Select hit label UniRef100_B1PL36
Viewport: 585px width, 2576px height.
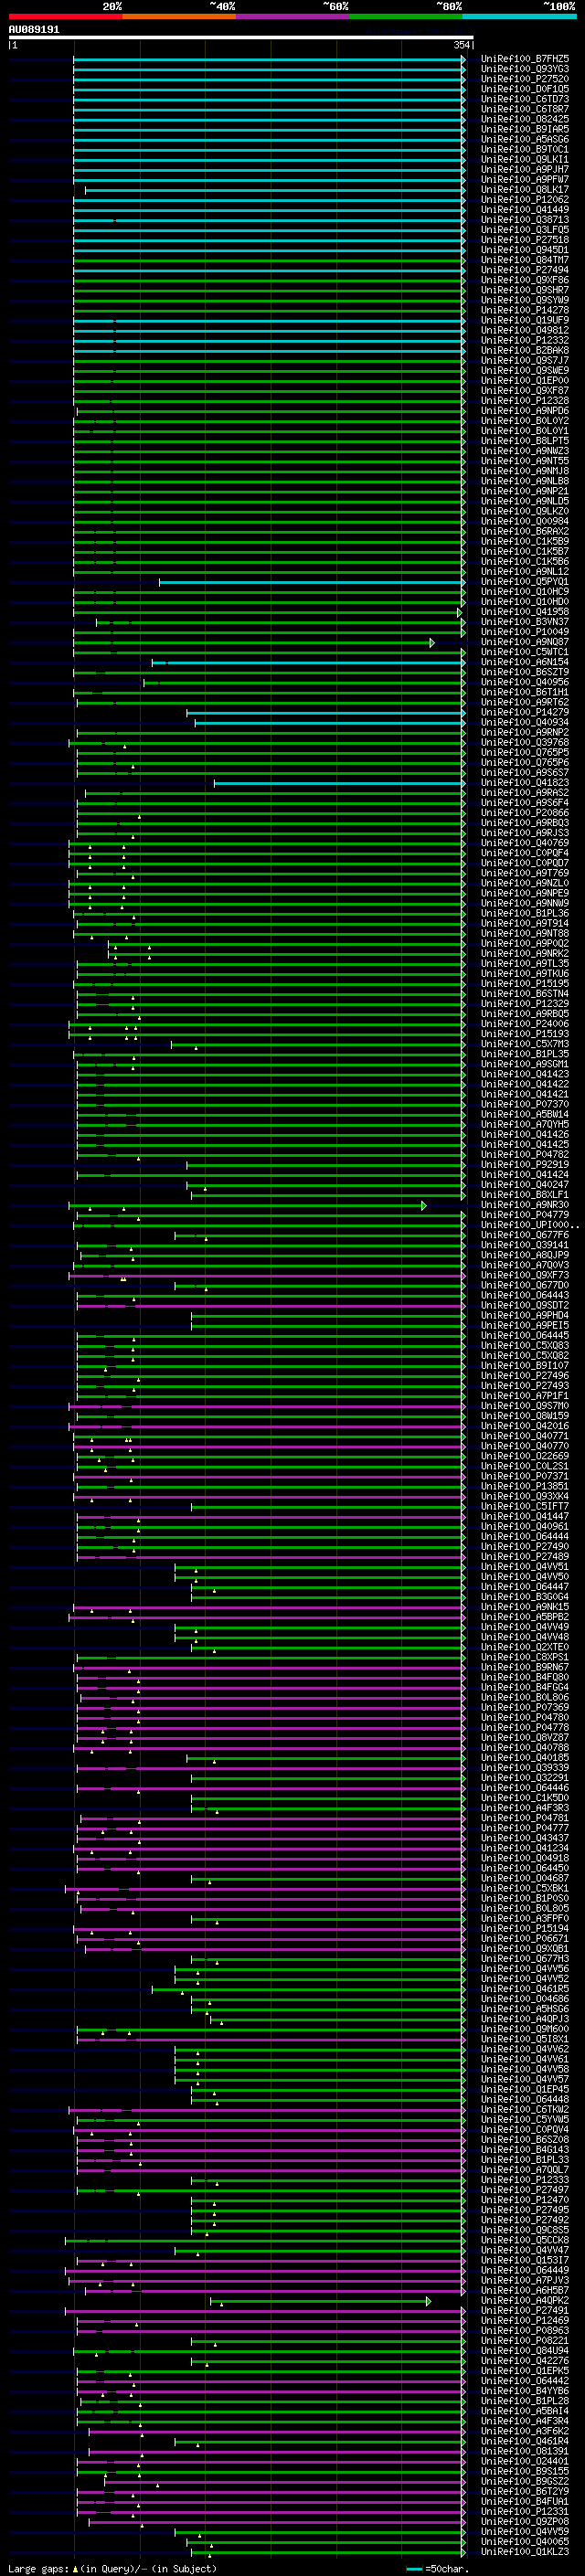pos(525,913)
